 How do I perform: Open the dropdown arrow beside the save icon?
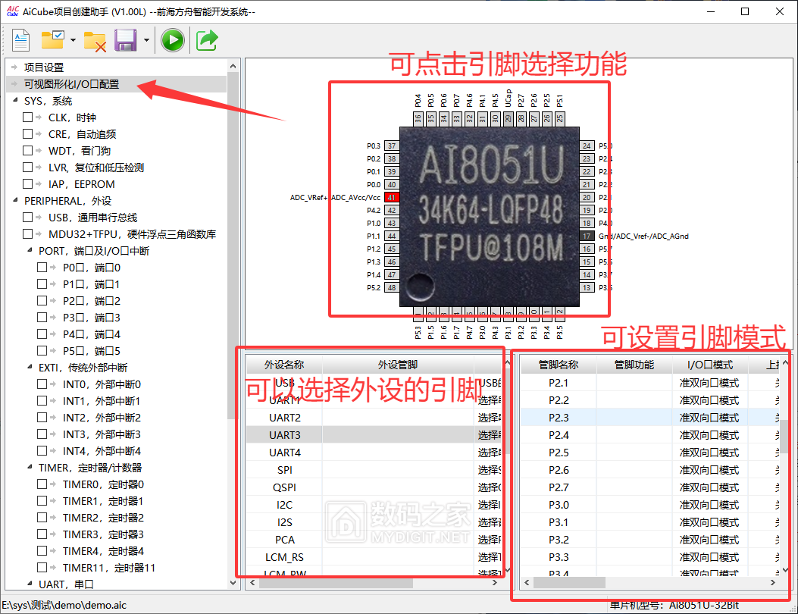coord(146,40)
